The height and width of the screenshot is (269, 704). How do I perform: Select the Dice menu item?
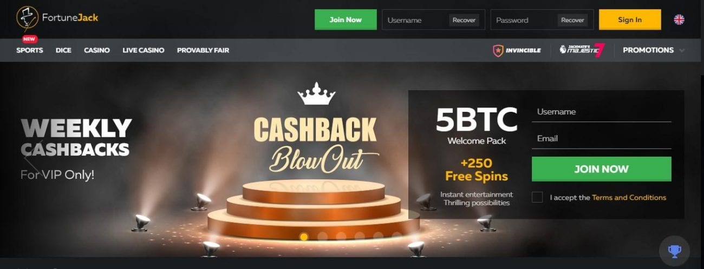point(63,50)
